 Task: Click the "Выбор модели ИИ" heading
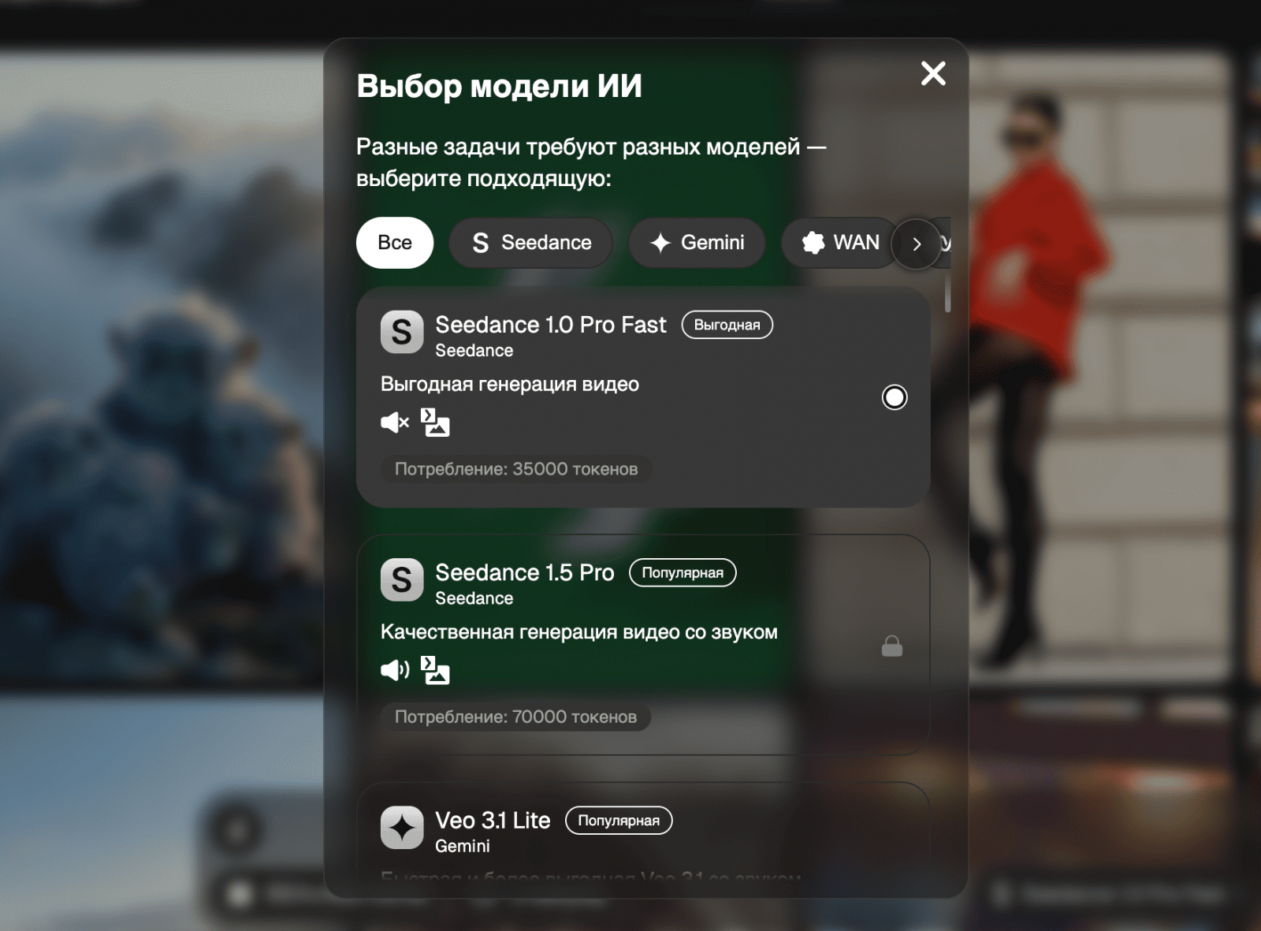pyautogui.click(x=500, y=86)
